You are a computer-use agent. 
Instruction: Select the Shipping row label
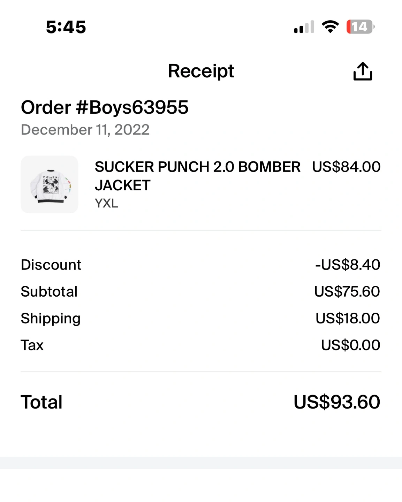click(x=51, y=318)
